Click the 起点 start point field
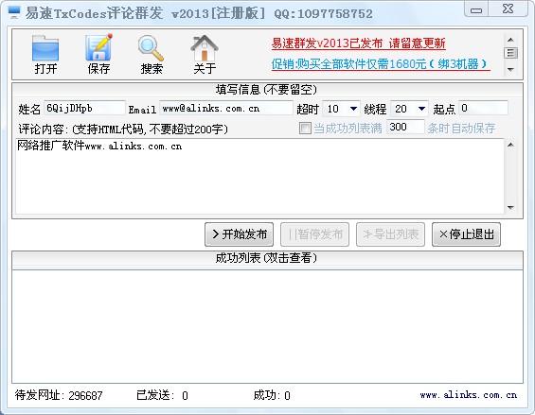 point(483,109)
